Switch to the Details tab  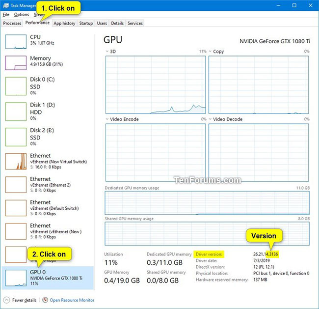coord(117,23)
